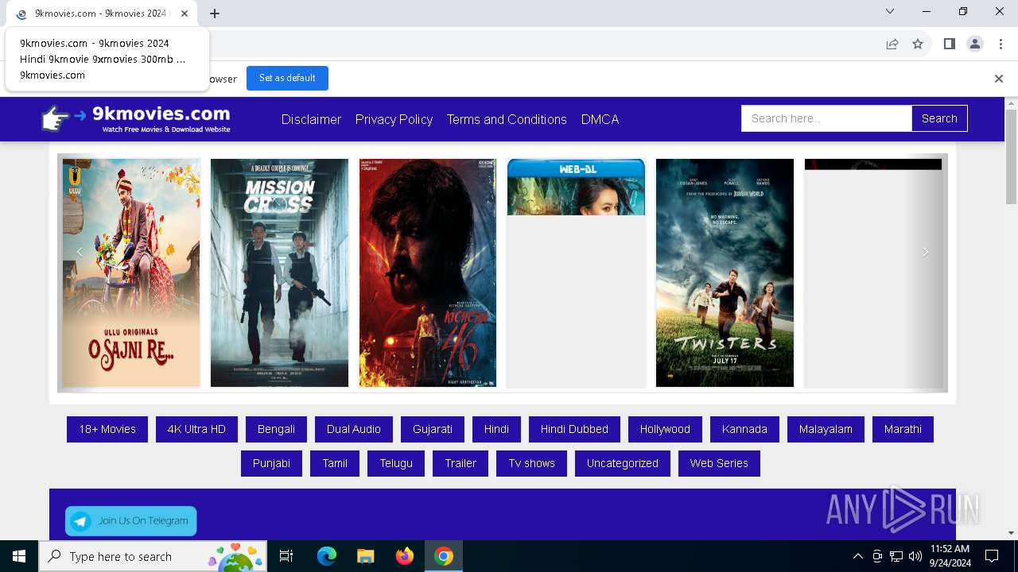This screenshot has width=1018, height=572.
Task: Click the 9kmovies.com site logo
Action: (x=136, y=119)
